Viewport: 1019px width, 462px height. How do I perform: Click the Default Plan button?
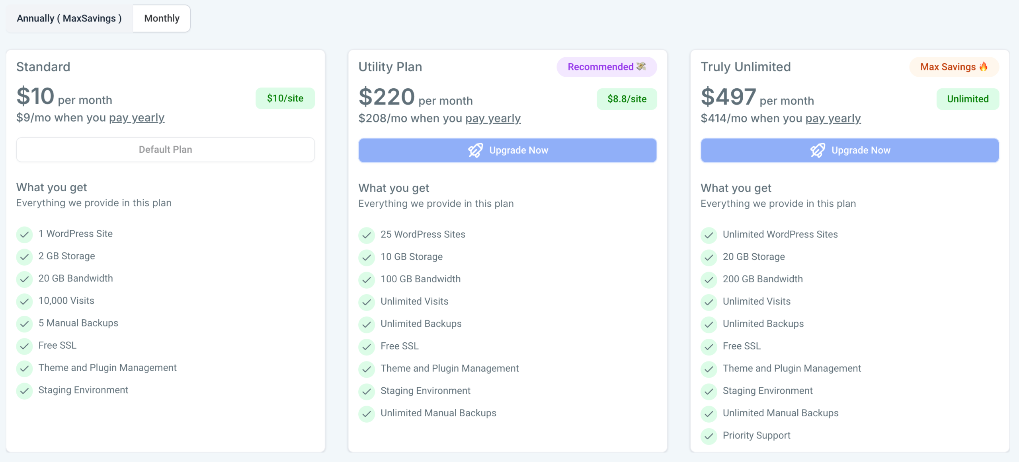(x=165, y=149)
